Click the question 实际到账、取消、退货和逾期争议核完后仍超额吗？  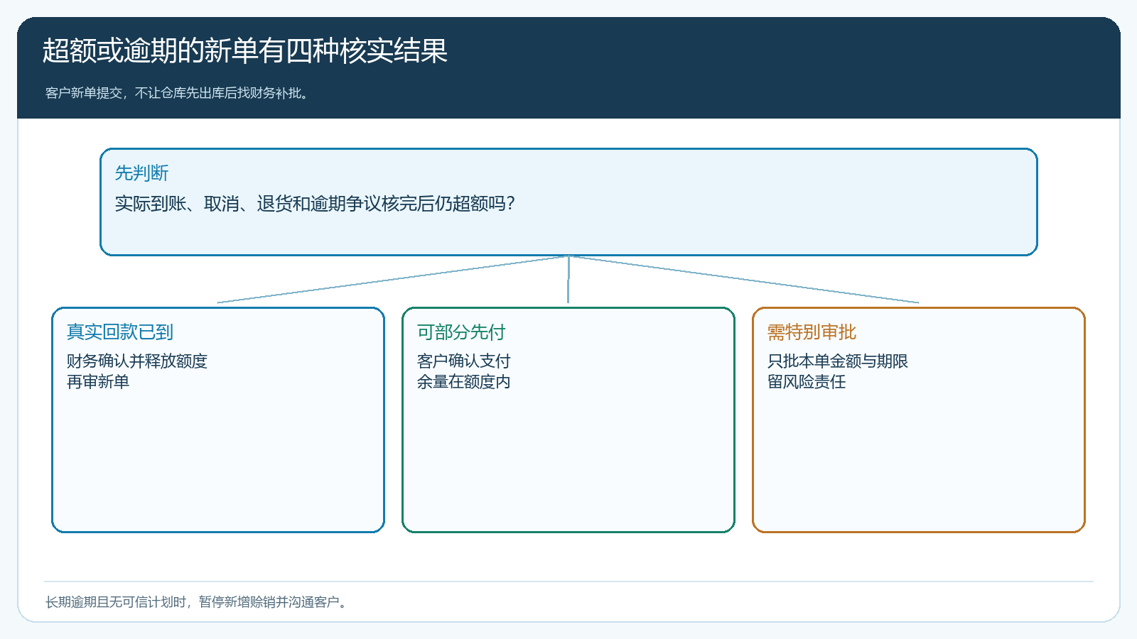tap(315, 204)
